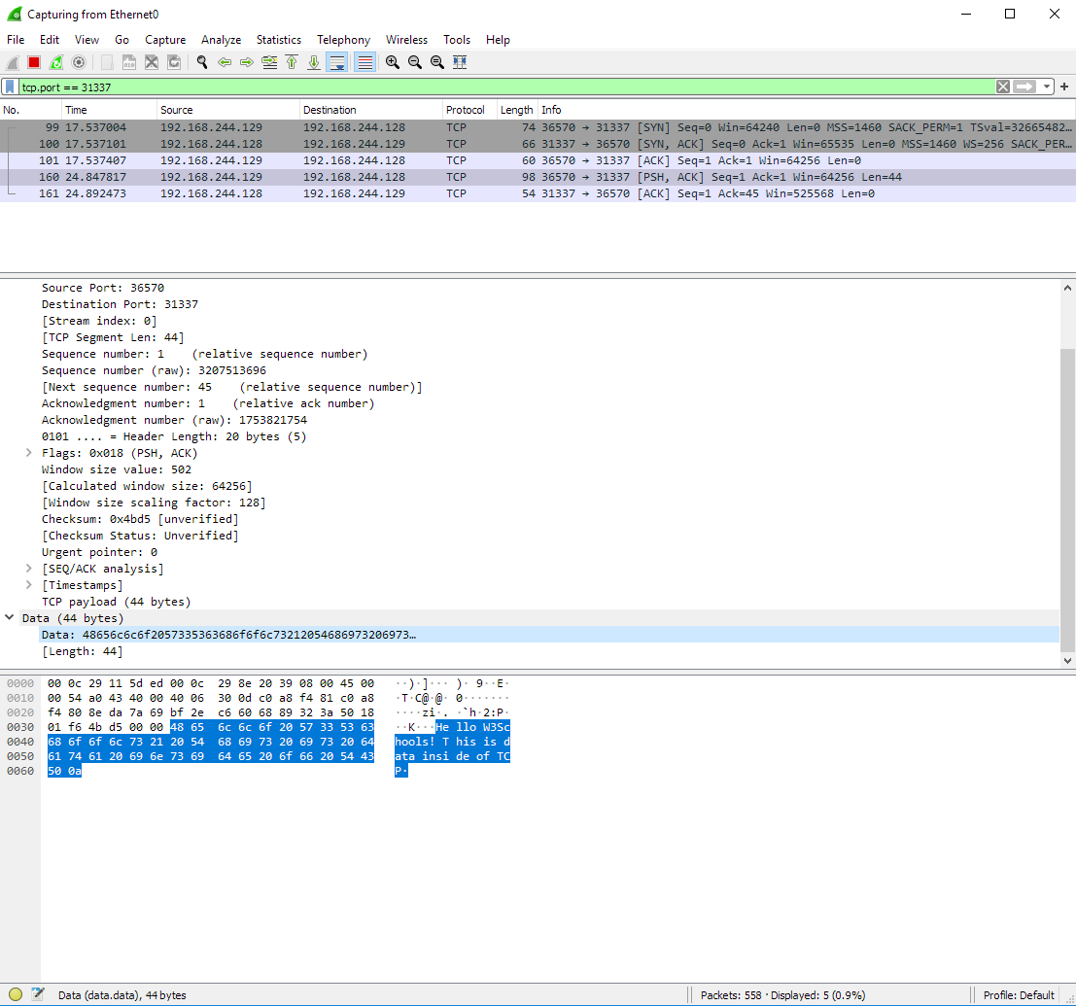Collapse the Data (44 bytes) tree
The height and width of the screenshot is (1006, 1076).
pyautogui.click(x=9, y=617)
